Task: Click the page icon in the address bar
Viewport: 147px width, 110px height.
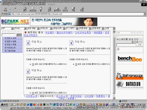Action: 10,14
